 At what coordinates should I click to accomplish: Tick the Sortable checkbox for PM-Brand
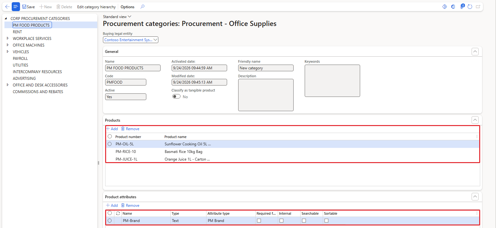[x=326, y=221]
